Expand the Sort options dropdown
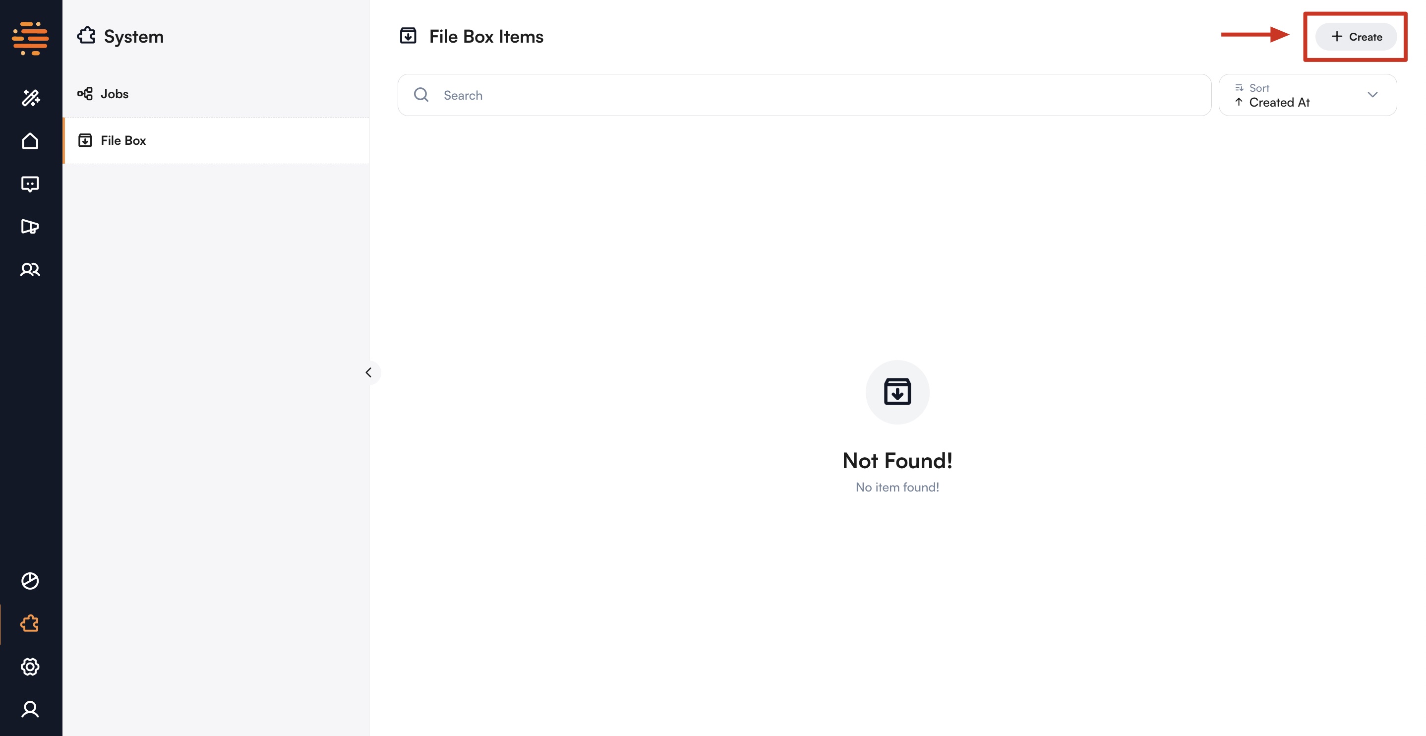Viewport: 1426px width, 736px height. click(x=1373, y=95)
